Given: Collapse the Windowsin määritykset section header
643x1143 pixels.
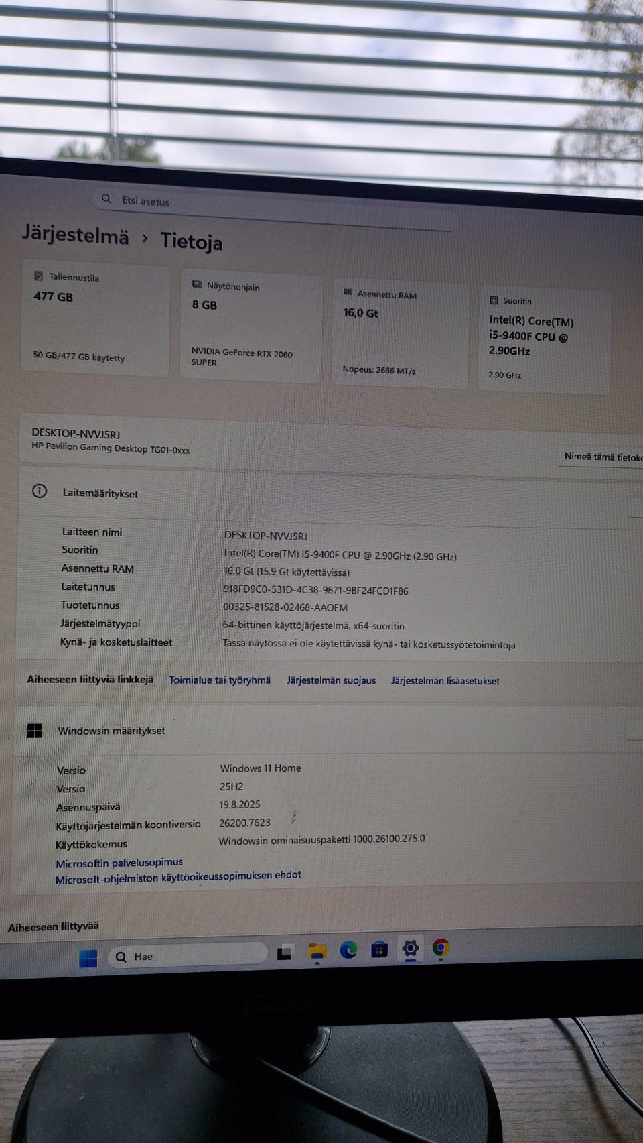Looking at the screenshot, I should (x=328, y=731).
